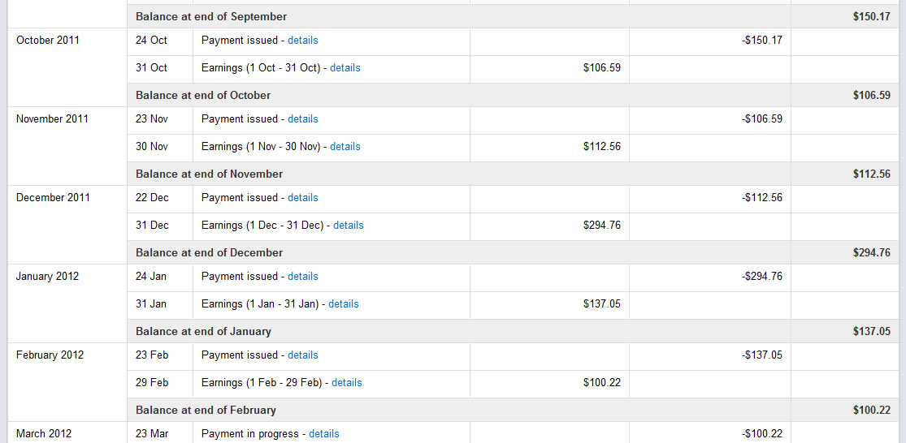
Task: View details of February earnings
Action: [x=347, y=382]
